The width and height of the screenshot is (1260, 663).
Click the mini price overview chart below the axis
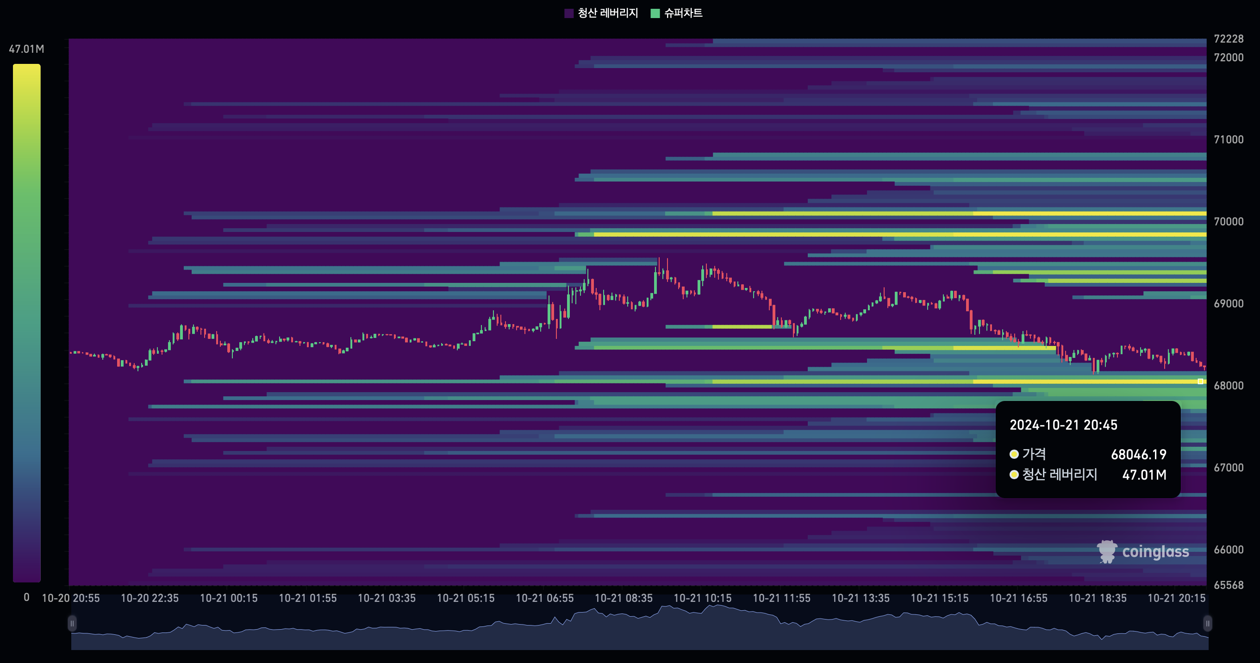(640, 627)
